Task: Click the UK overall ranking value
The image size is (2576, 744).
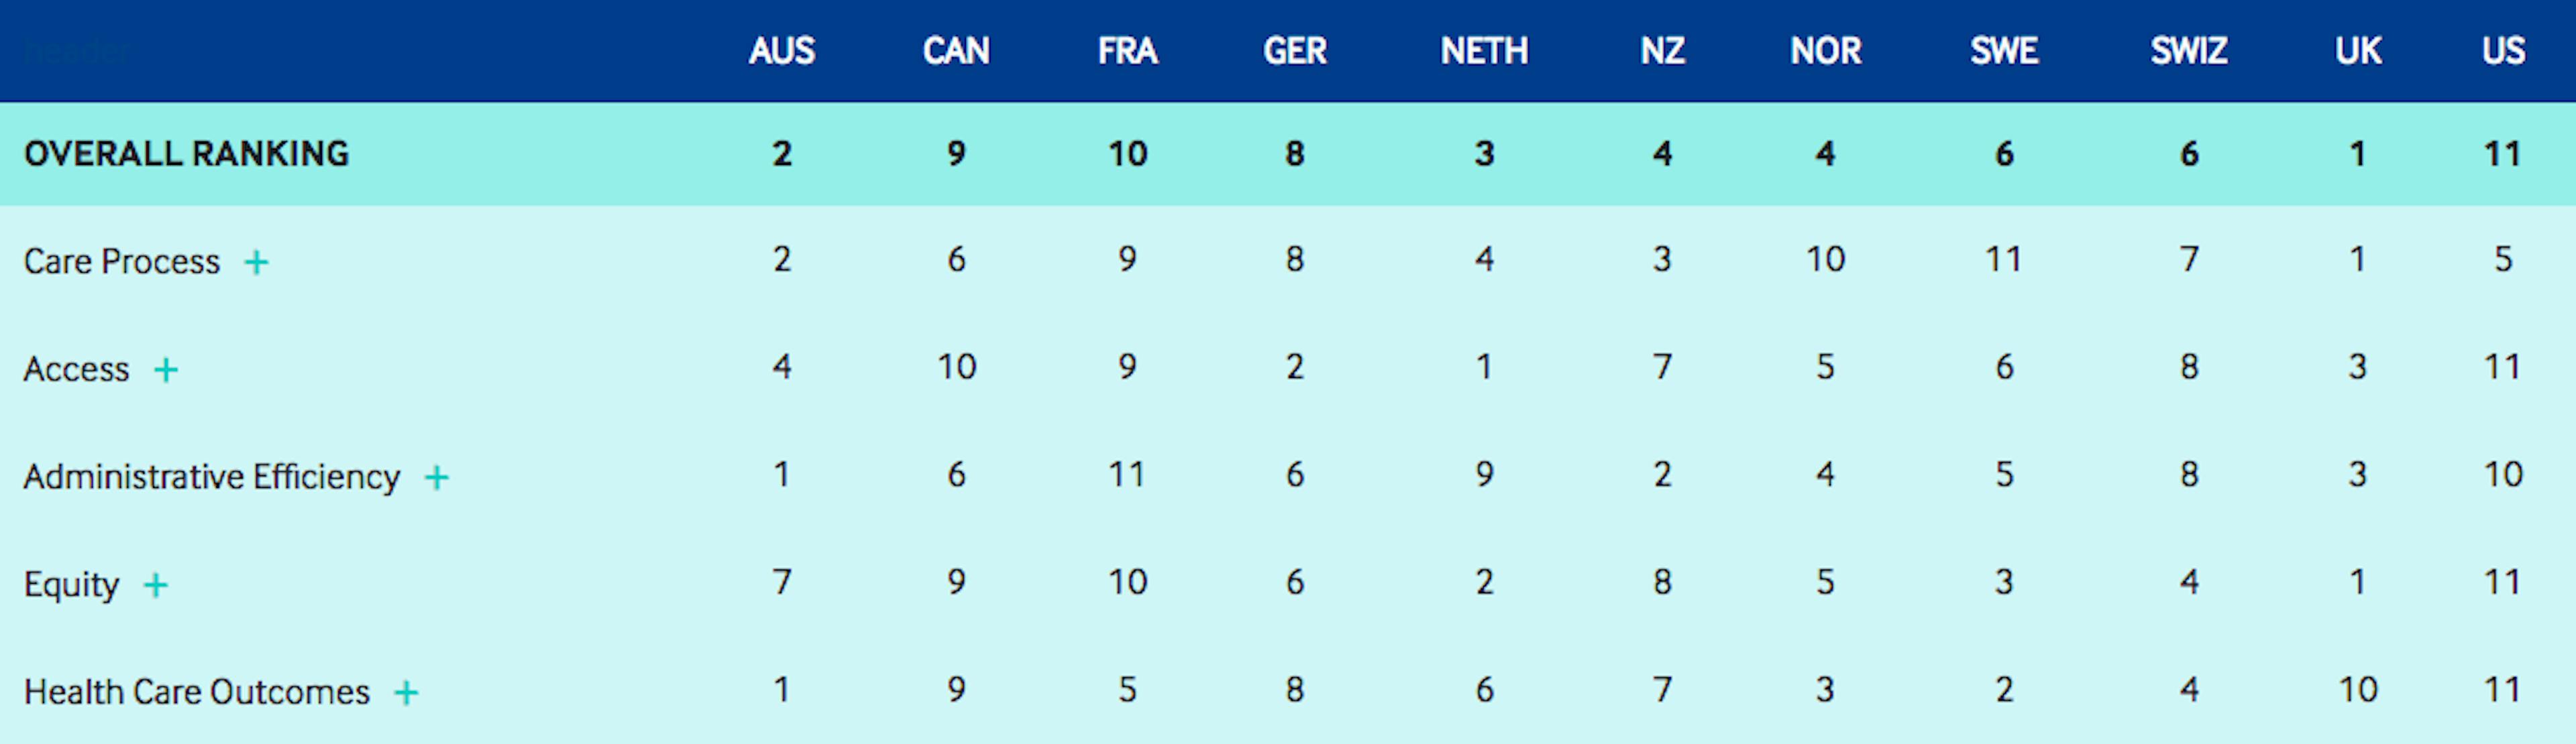Action: coord(2358,153)
